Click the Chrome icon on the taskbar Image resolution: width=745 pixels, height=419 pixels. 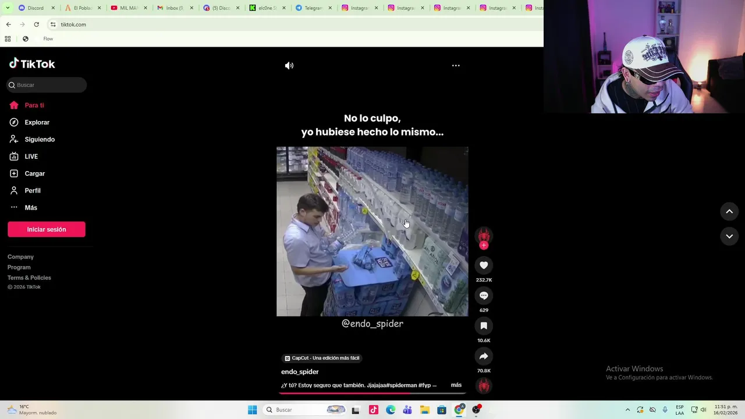click(459, 410)
